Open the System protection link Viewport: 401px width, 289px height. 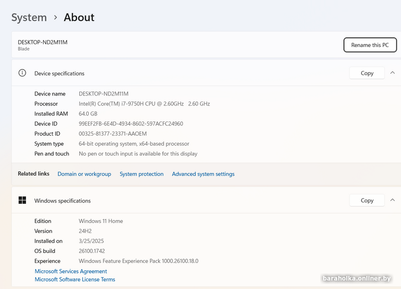(141, 174)
